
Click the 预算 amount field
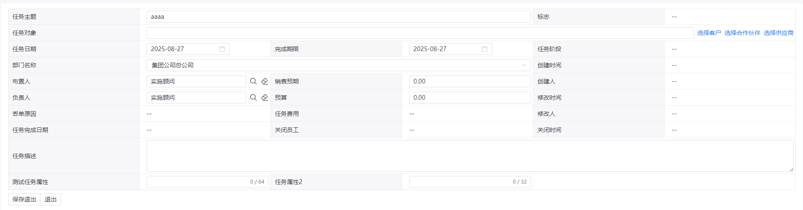470,98
